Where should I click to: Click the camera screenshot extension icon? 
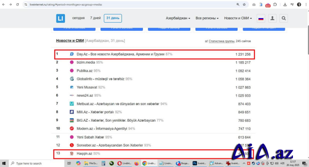254,5
